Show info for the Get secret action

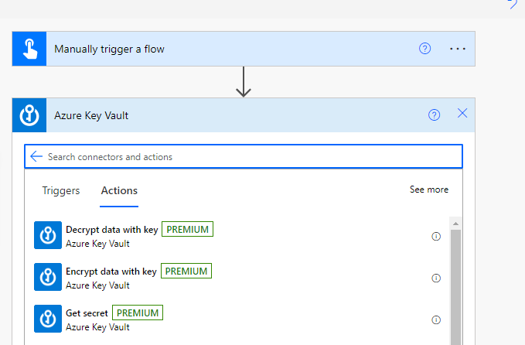[436, 319]
